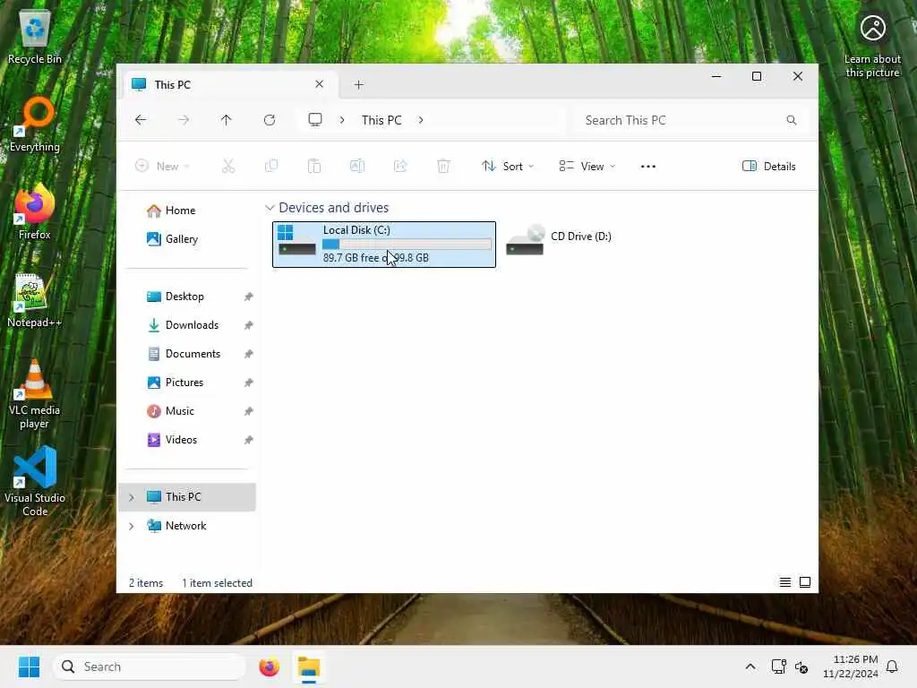Click the search magnifier icon

(x=792, y=120)
